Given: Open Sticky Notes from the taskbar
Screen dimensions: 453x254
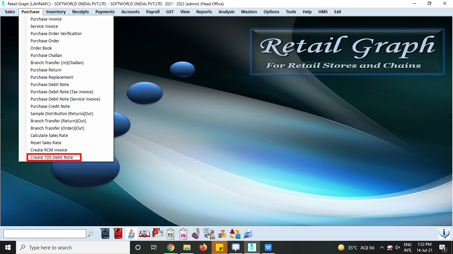Looking at the screenshot, I should (220, 247).
